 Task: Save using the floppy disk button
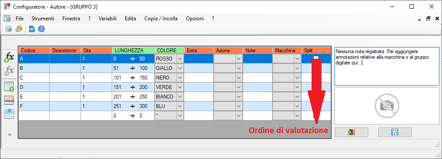[x=395, y=132]
